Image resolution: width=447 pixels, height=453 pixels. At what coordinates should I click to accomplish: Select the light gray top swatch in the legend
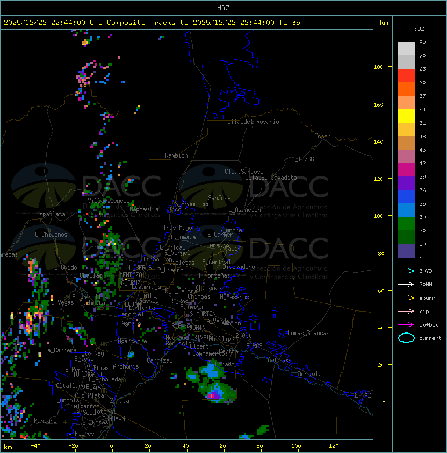point(406,49)
